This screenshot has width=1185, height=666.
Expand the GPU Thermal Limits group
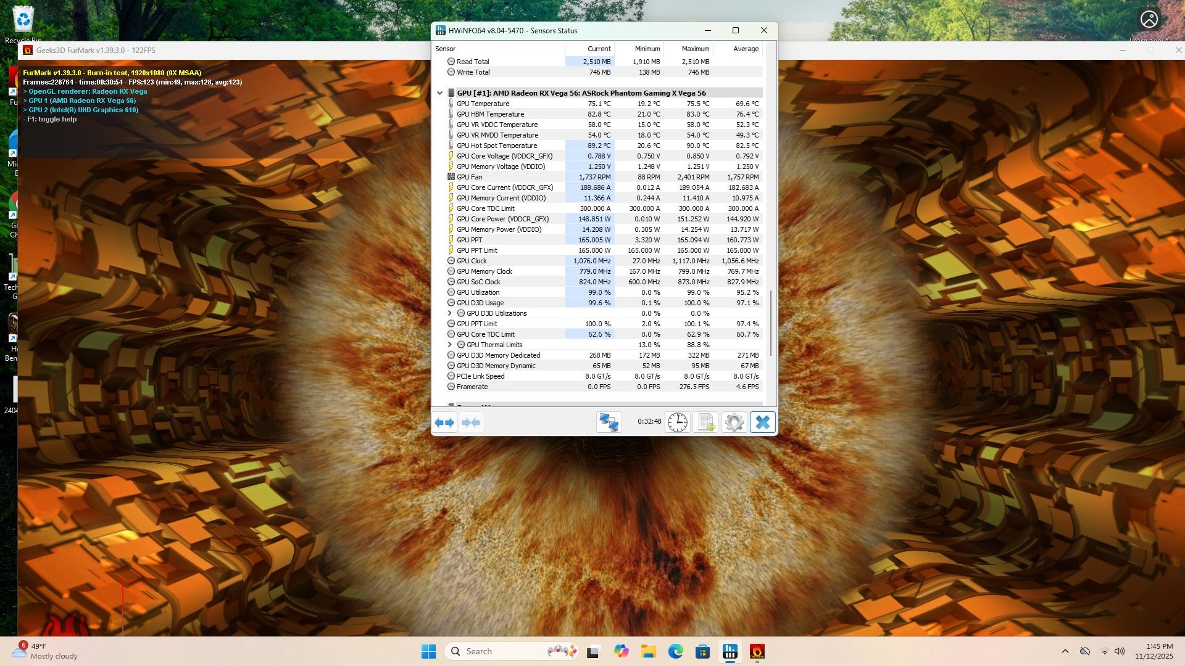click(x=449, y=345)
